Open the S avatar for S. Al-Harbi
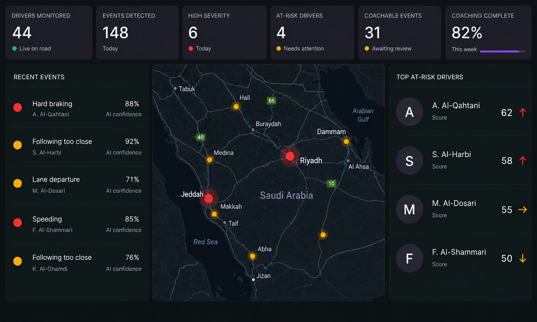 [x=409, y=161]
